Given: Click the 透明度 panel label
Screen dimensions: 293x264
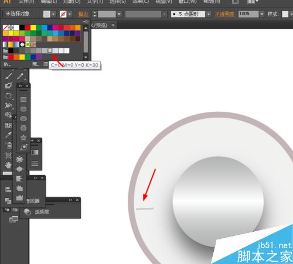Looking at the screenshot, I should (42, 212).
